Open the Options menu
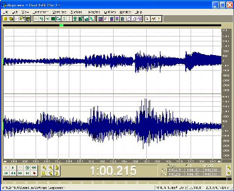The image size is (234, 191). 110,12
